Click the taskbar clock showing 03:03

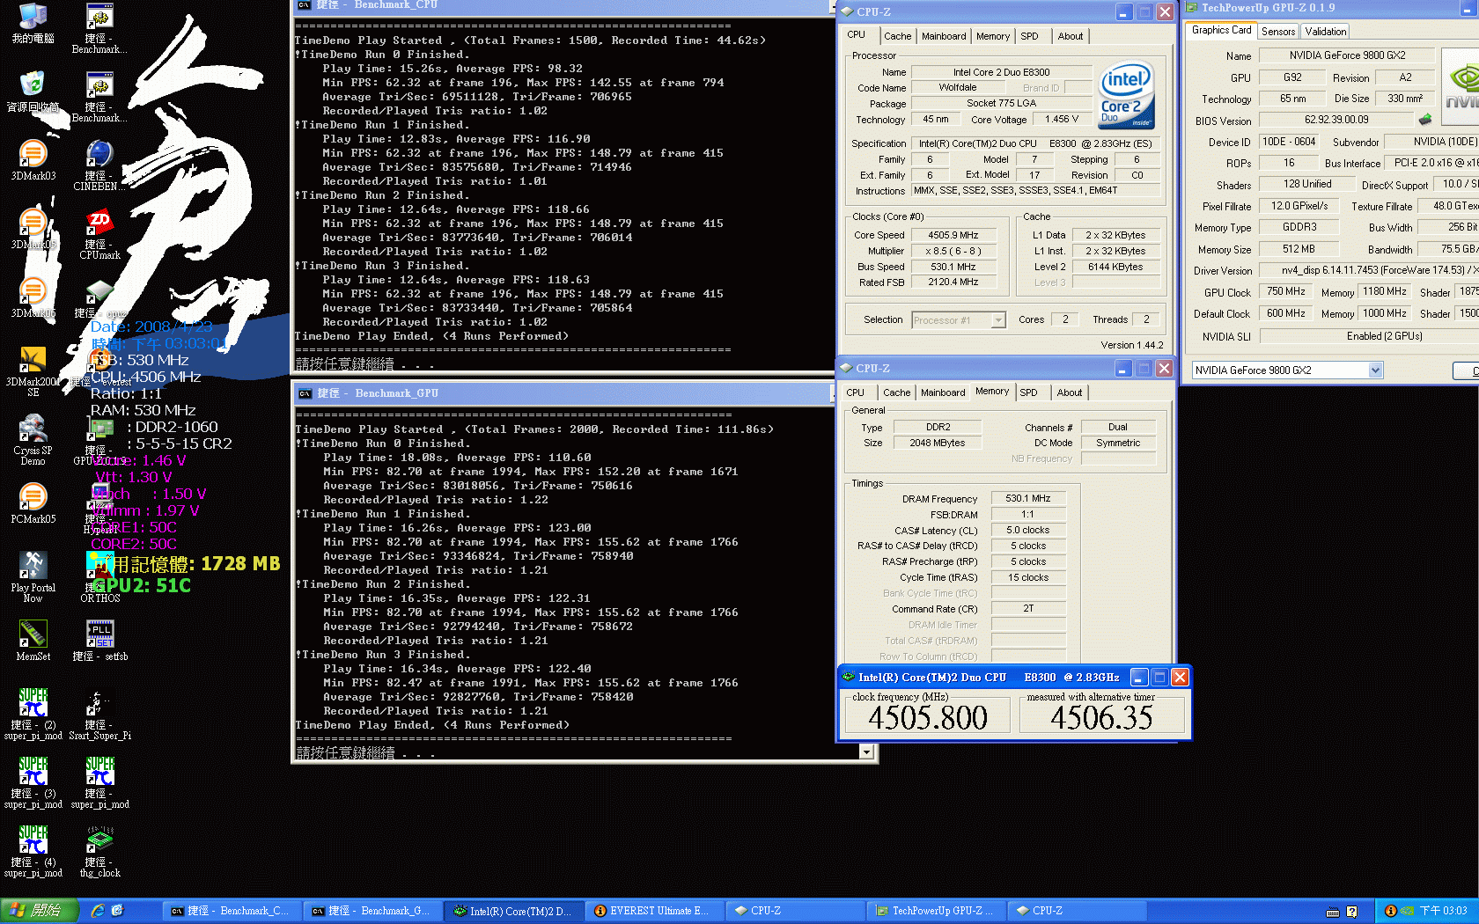point(1443,911)
